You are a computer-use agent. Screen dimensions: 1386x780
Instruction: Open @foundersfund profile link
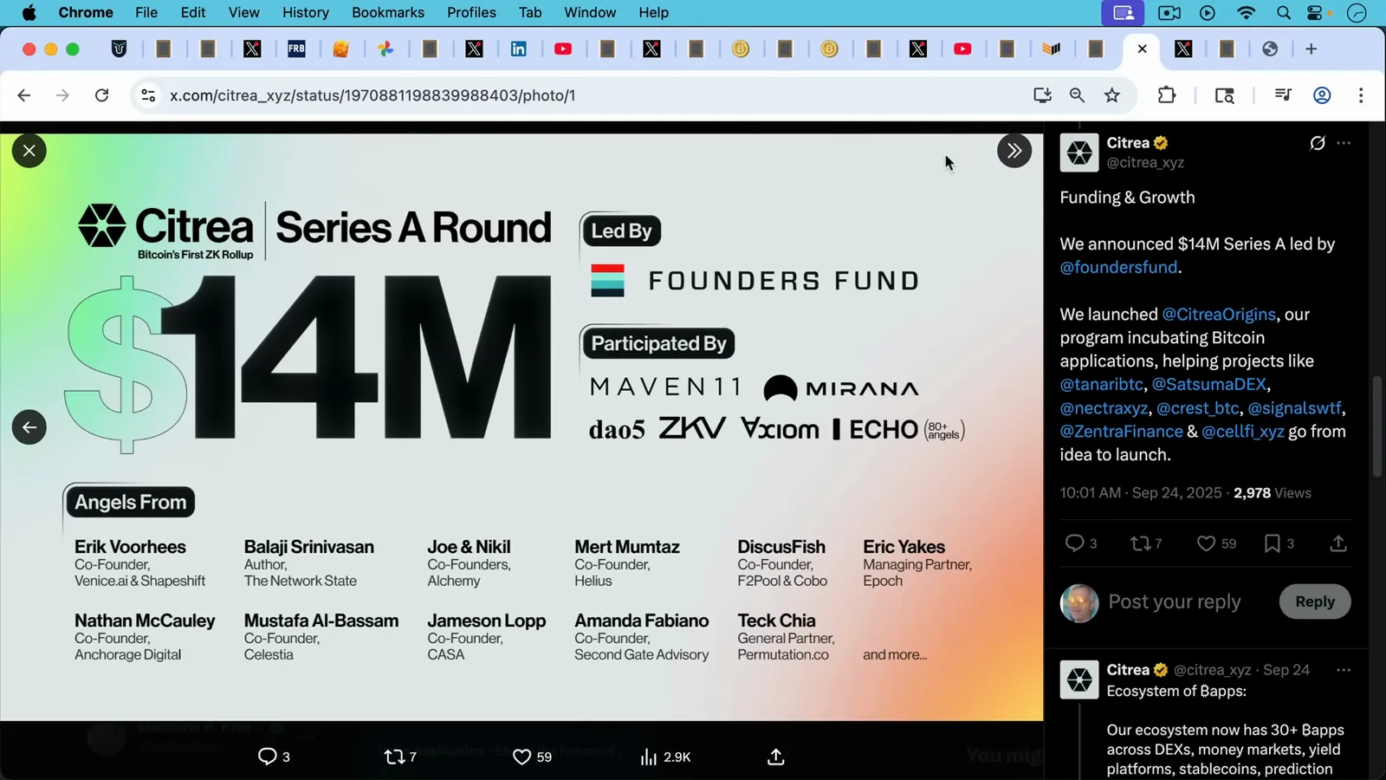[x=1118, y=268]
